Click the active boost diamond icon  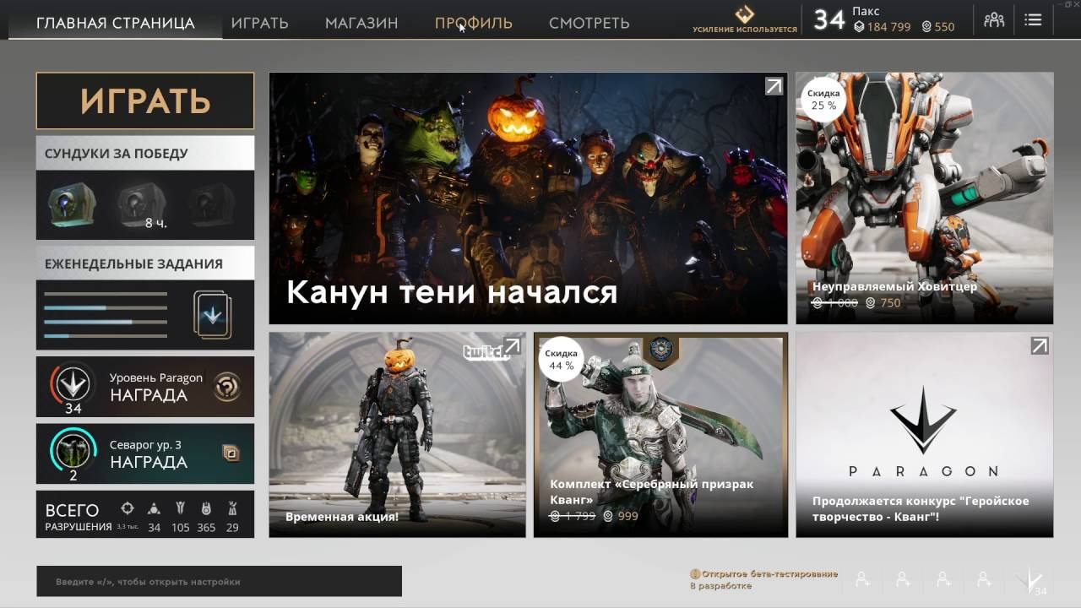[744, 14]
